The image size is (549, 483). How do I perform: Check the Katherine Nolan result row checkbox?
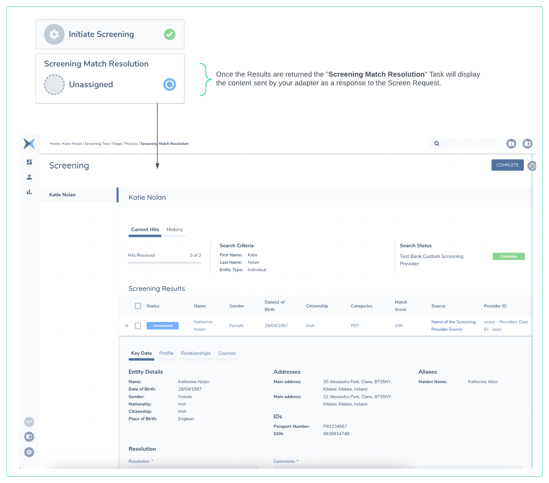[x=138, y=326]
